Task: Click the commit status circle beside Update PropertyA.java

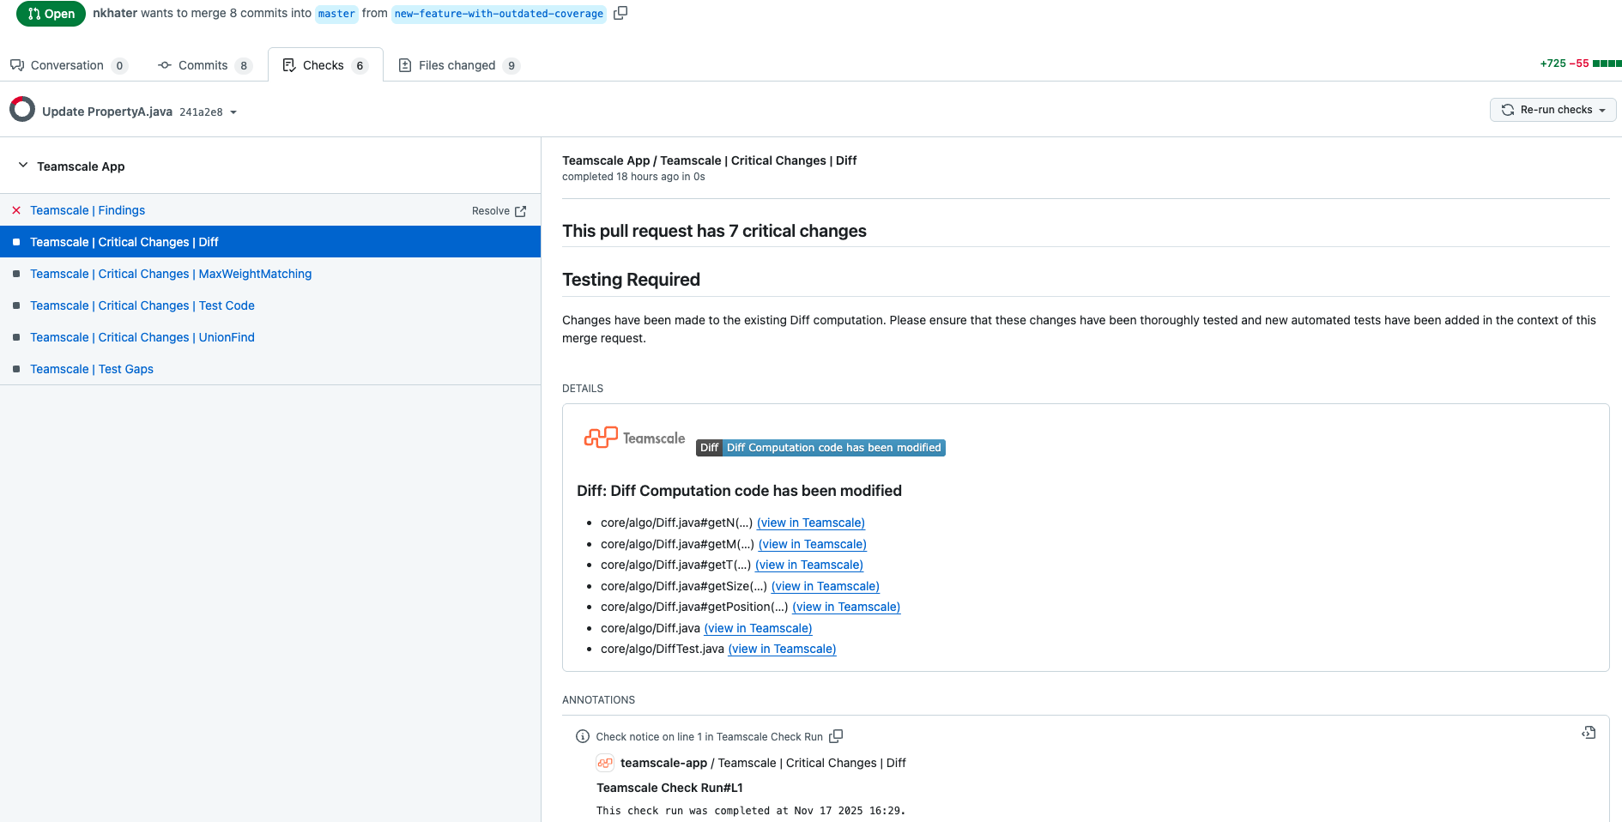Action: point(22,109)
